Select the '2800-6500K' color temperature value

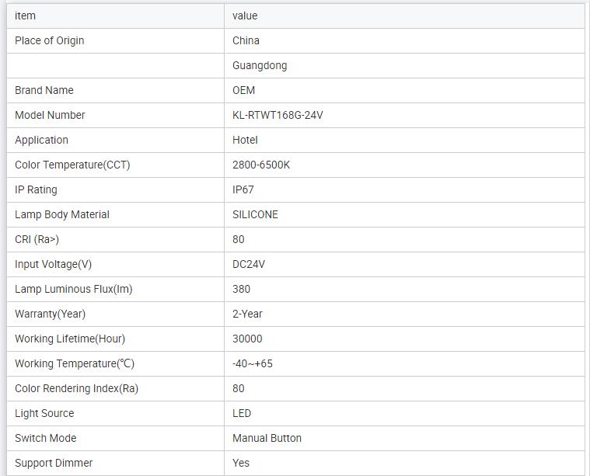(261, 165)
